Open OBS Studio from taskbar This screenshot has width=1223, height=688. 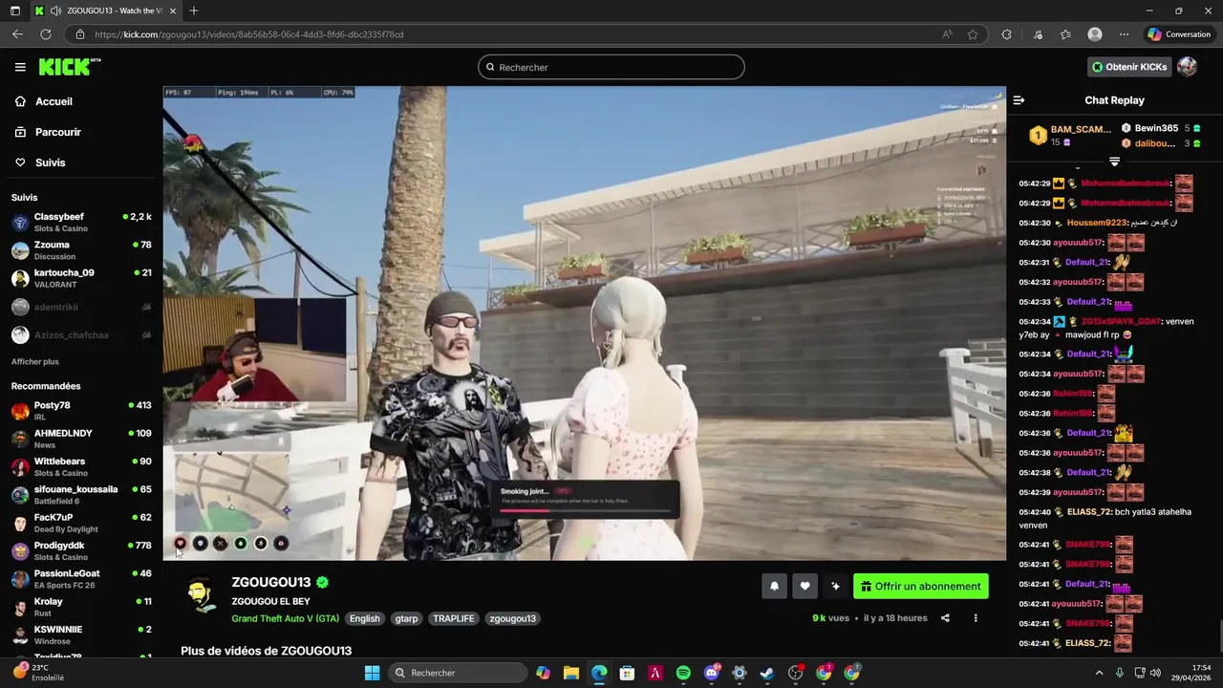coord(795,673)
